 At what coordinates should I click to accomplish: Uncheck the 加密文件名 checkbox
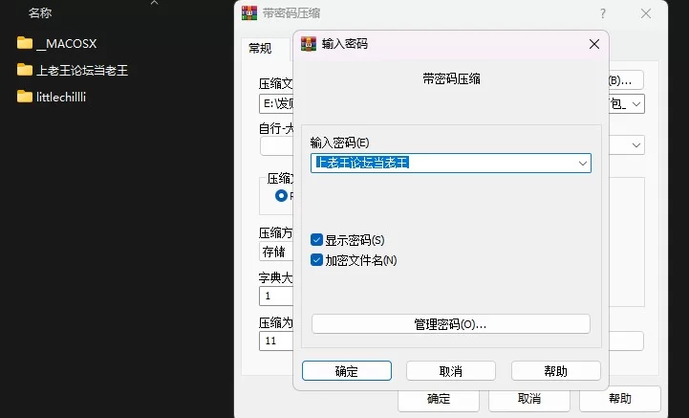316,259
